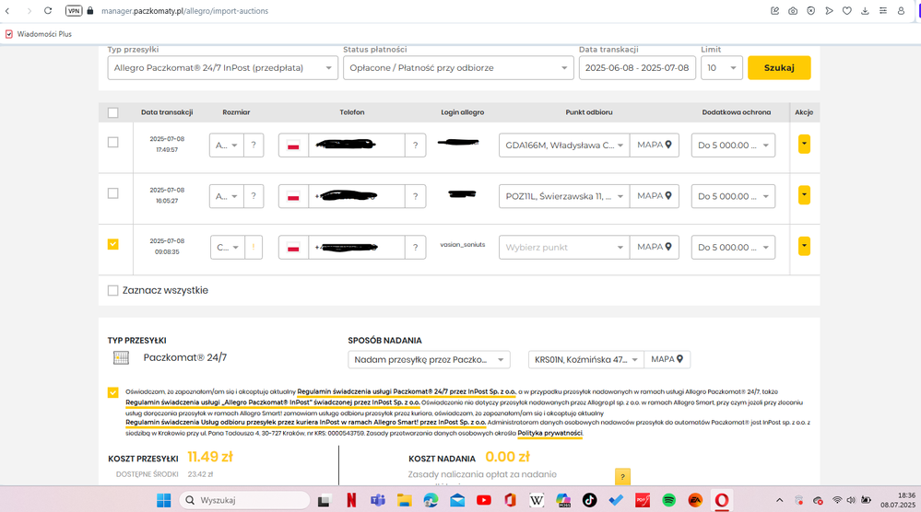This screenshot has height=512, width=921.
Task: Open Easy setup sliders icon
Action: (x=883, y=10)
